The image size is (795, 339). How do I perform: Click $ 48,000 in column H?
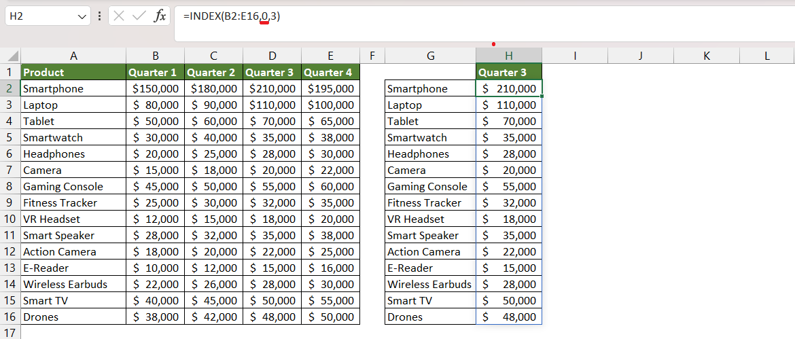pos(509,317)
